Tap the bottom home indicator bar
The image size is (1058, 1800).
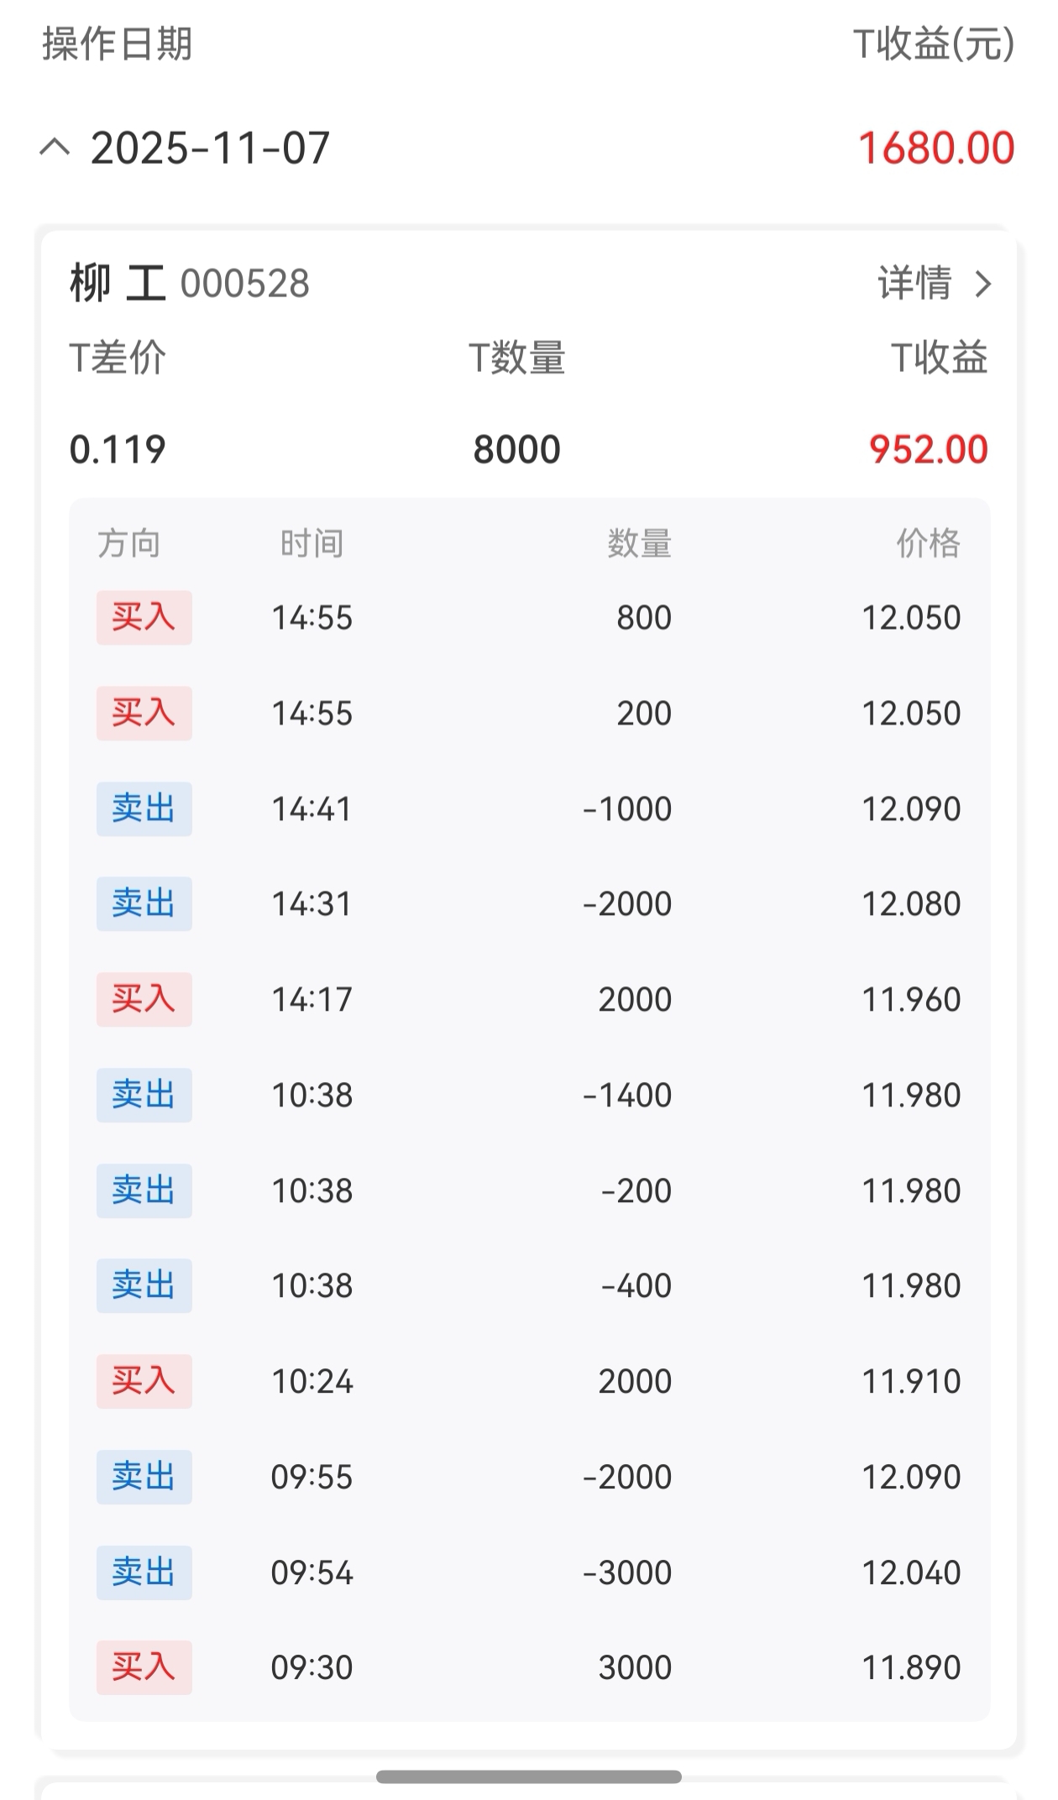point(529,1776)
